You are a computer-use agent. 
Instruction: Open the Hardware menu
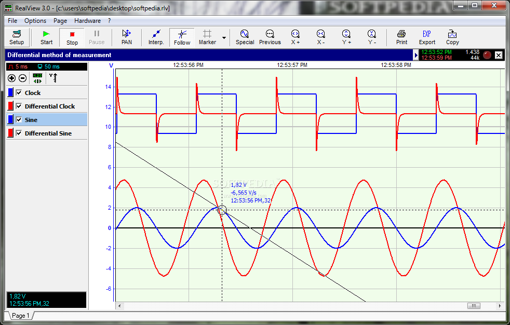click(x=87, y=21)
